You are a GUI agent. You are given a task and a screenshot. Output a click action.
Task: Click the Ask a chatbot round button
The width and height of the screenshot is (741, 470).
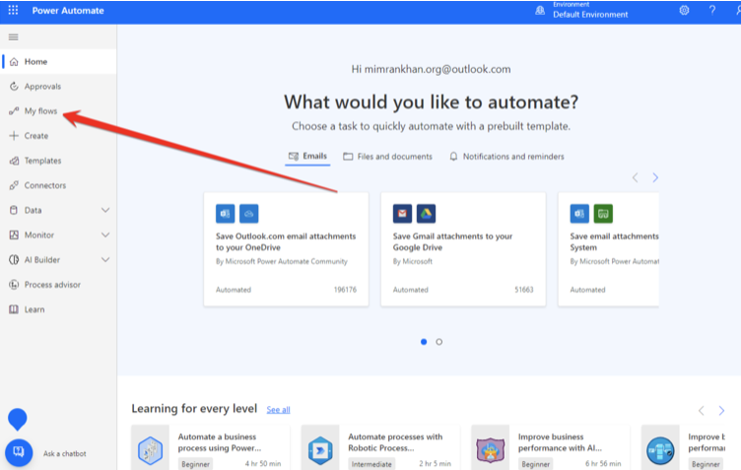(19, 452)
